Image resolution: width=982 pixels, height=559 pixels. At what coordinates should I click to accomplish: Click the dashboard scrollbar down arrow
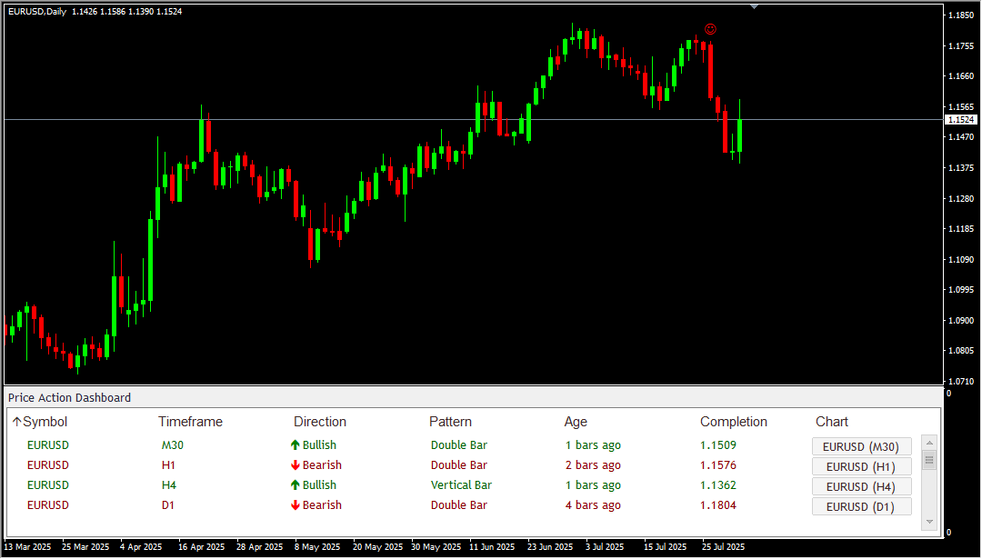tap(929, 522)
